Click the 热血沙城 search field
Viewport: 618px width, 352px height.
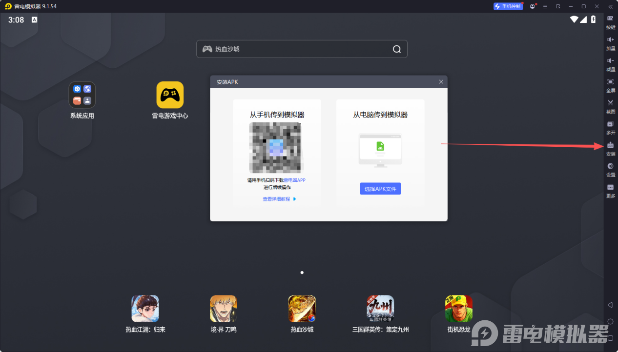tap(302, 49)
